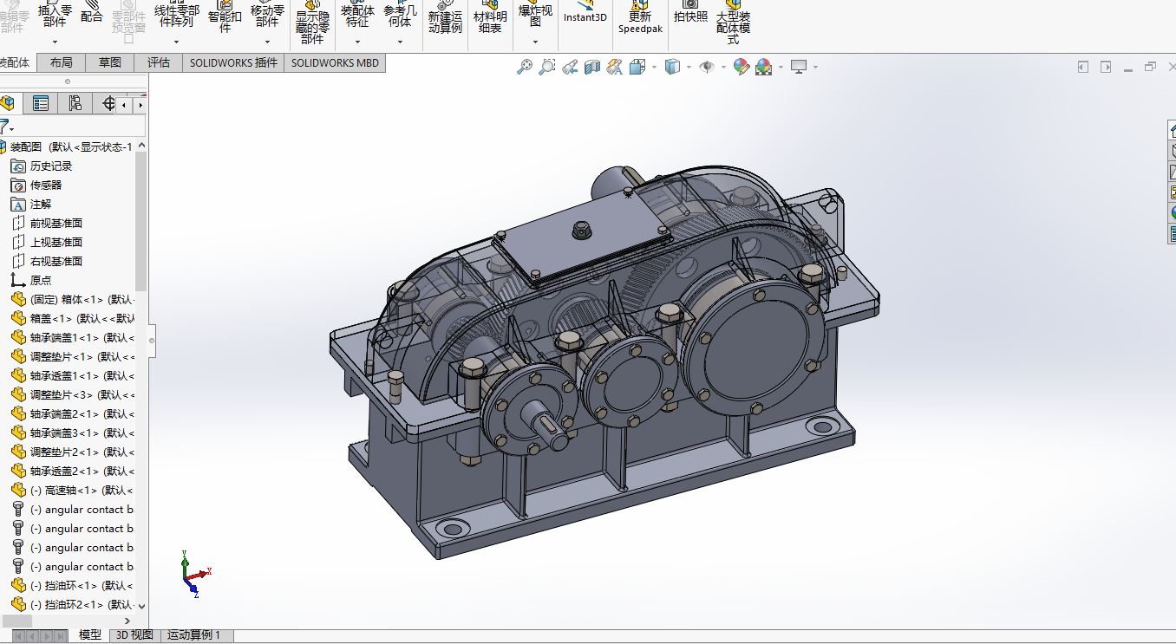Enable 大型装配体模式 (Large Assembly Mode)
Image resolution: width=1176 pixels, height=644 pixels.
tap(734, 19)
